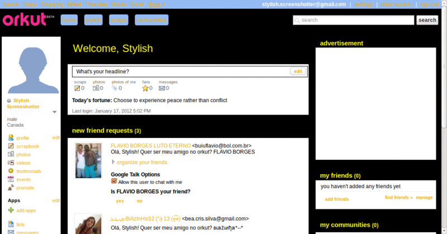The height and width of the screenshot is (234, 447).
Task: Open the profile sidebar icon
Action: (x=11, y=138)
